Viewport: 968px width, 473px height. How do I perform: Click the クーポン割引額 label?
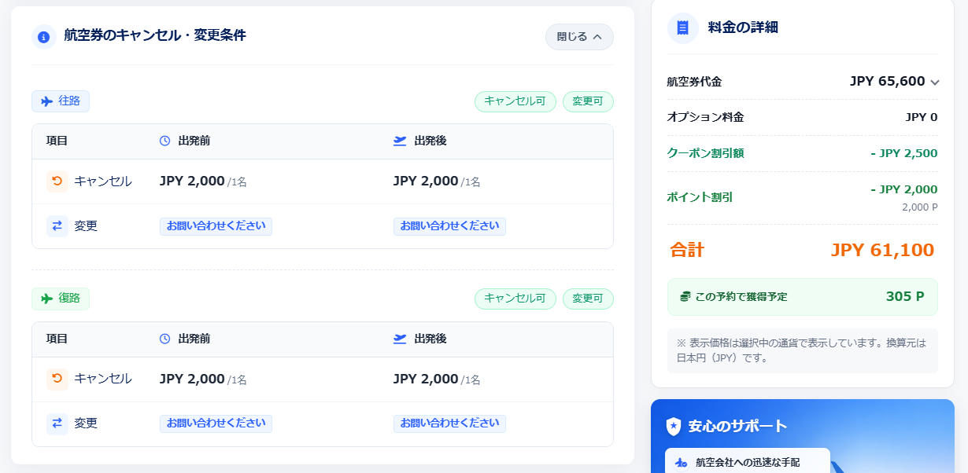(705, 153)
